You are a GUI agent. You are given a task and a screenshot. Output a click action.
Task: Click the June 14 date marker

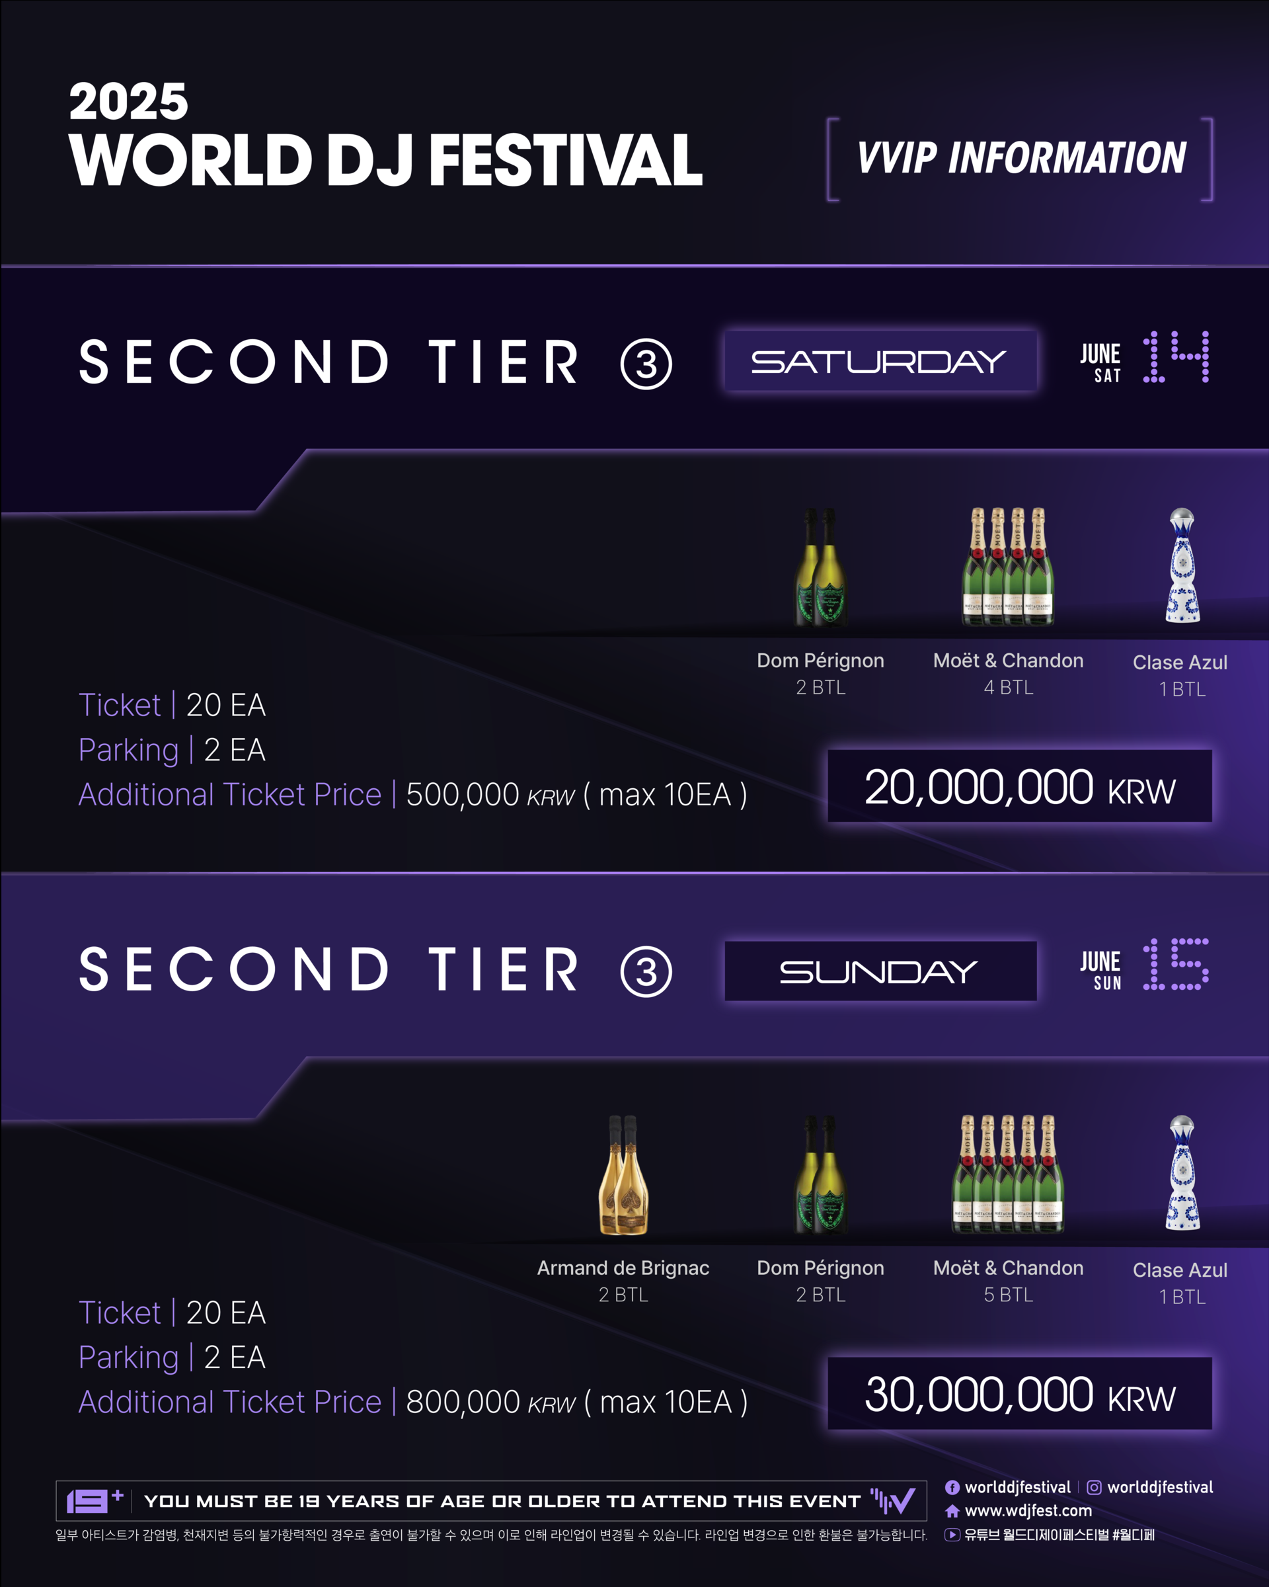pos(1144,358)
